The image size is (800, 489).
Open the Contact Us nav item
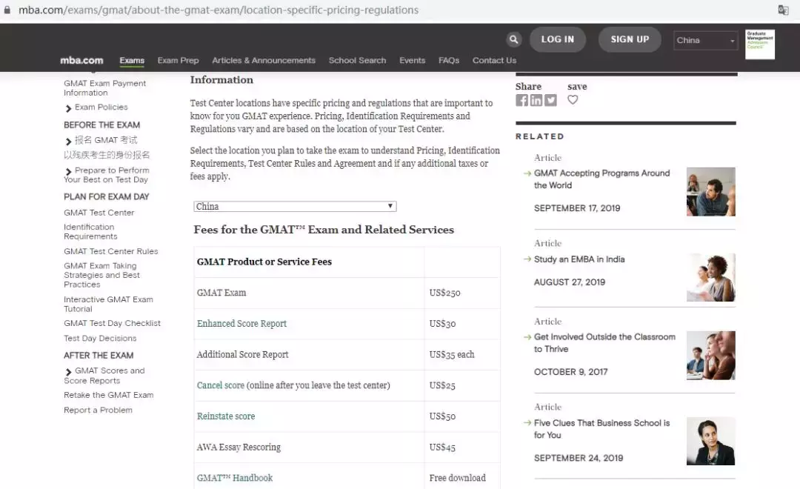[x=494, y=60]
